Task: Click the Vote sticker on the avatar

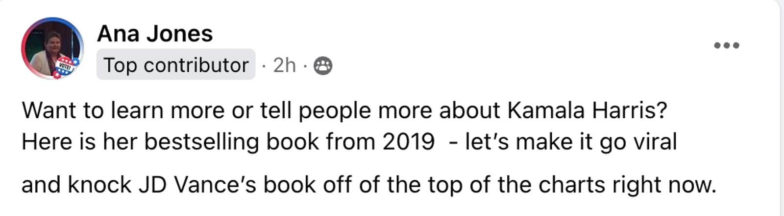Action: point(66,67)
